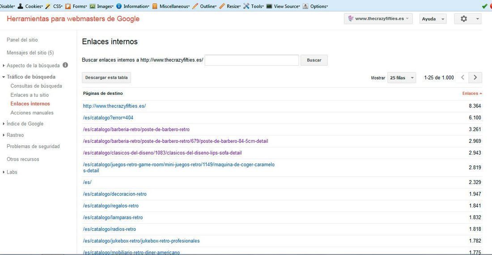Open the Ayuda help dropdown

(x=433, y=19)
